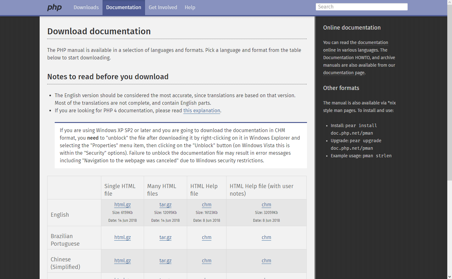Click 'pear install doc.php.net/pman' command text

point(354,129)
